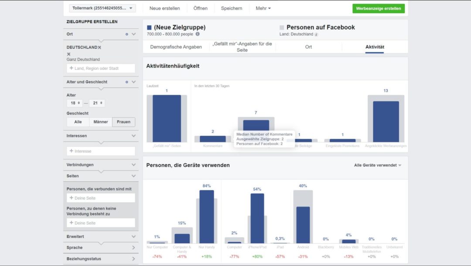Screen dimensions: 471x266
Task: Click the Angeklickte Werbeanzeigen bar labeled 13
Action: point(386,121)
